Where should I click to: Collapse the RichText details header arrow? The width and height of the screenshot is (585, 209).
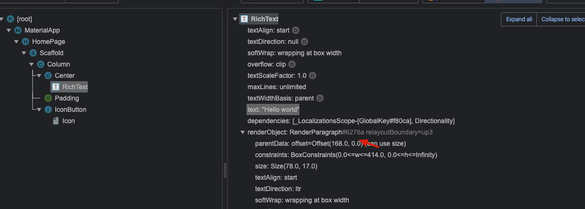(x=235, y=19)
